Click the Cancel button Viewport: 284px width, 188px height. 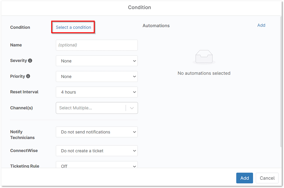click(267, 178)
